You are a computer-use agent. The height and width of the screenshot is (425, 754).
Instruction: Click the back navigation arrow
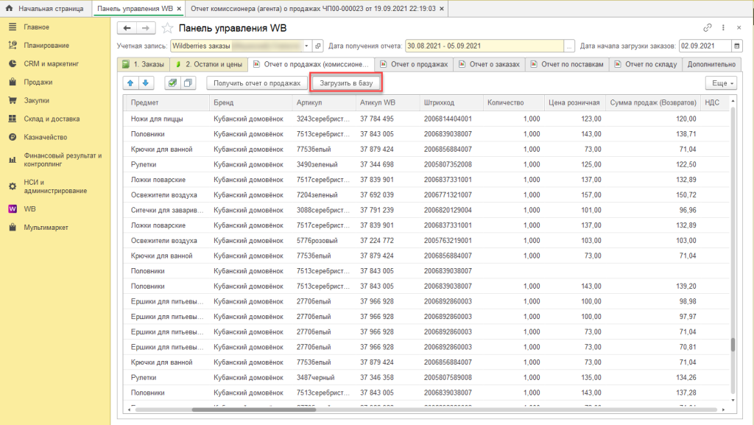tap(127, 28)
